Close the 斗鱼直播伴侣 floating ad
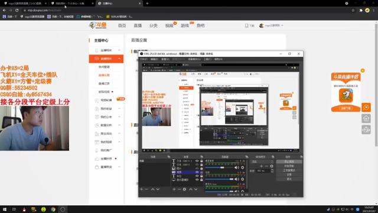This screenshot has height=213, width=378. 363,70
